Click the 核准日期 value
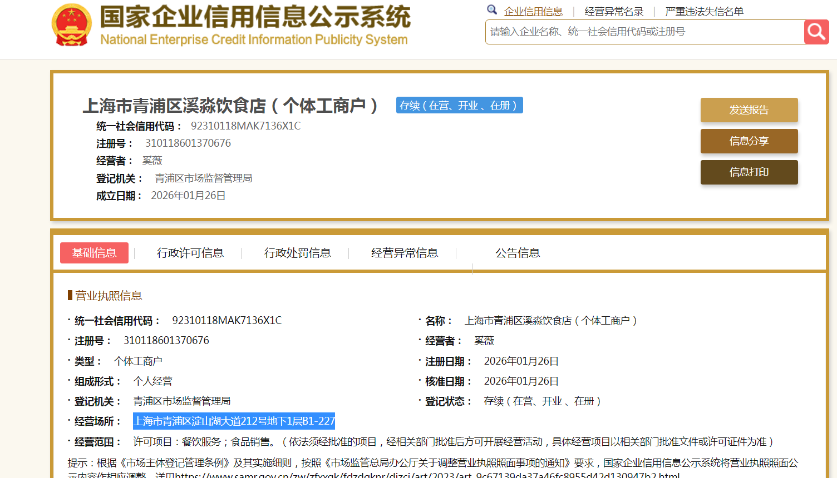Image resolution: width=837 pixels, height=478 pixels. (x=521, y=381)
